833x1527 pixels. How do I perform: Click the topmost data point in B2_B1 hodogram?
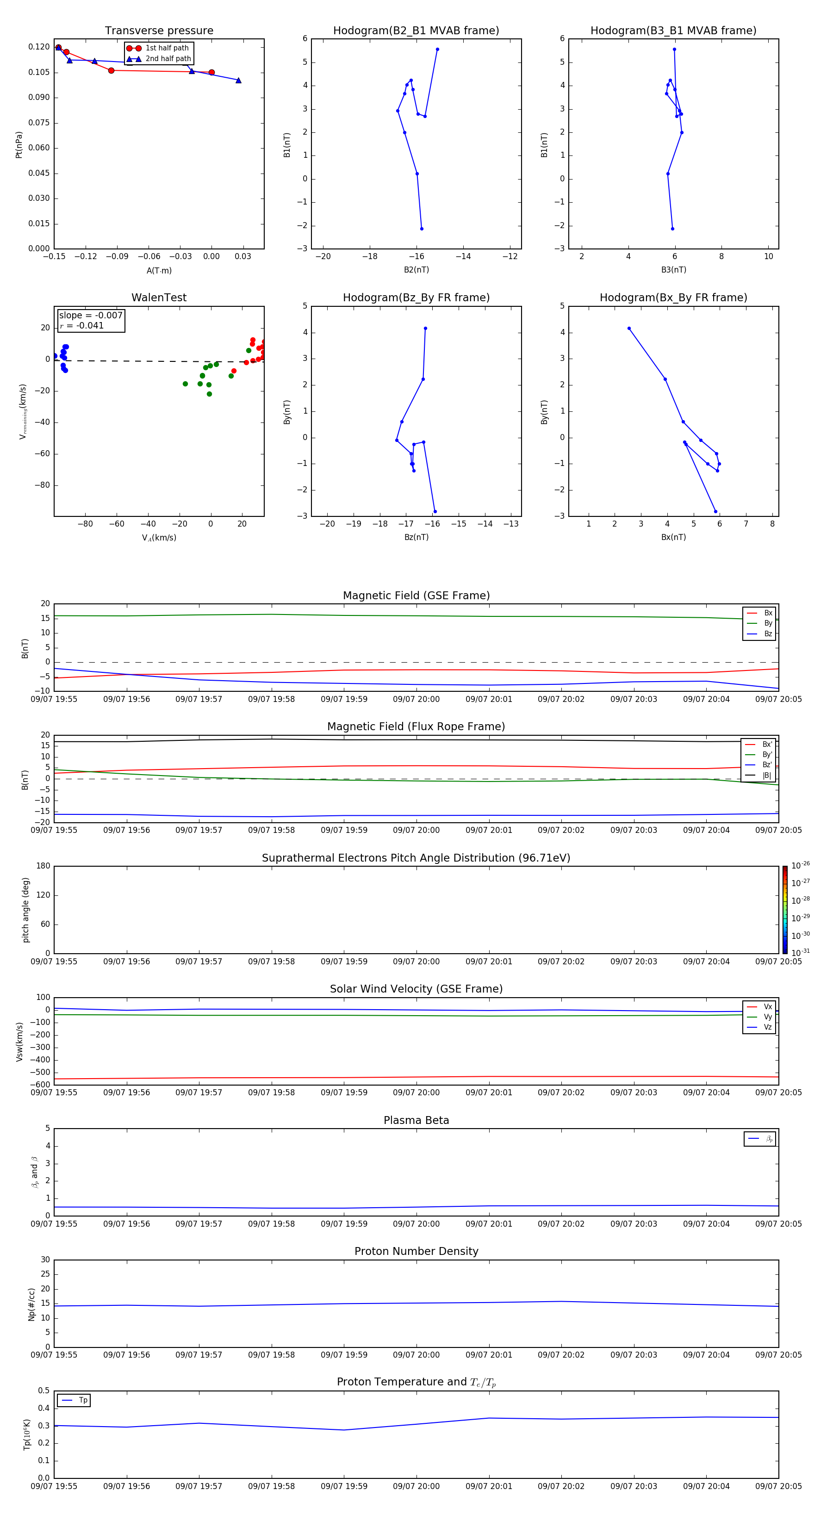(x=437, y=49)
